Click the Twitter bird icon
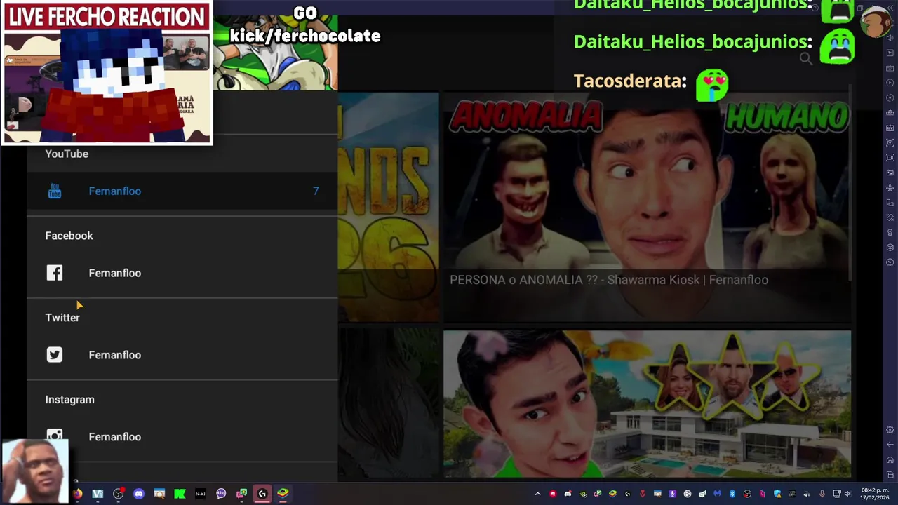This screenshot has height=505, width=898. click(55, 355)
